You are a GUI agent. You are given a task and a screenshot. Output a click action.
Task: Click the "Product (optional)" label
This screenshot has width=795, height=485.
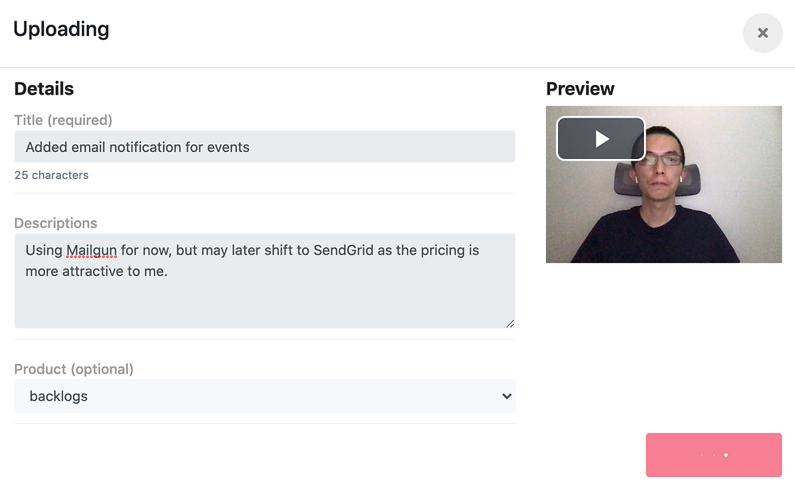(74, 369)
